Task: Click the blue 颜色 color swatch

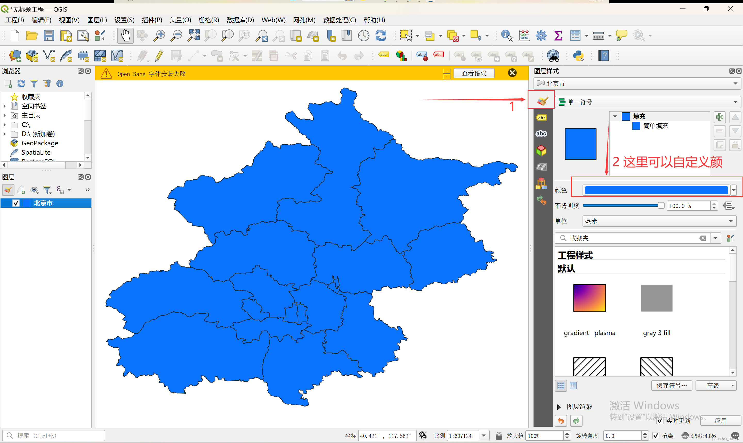Action: tap(656, 190)
